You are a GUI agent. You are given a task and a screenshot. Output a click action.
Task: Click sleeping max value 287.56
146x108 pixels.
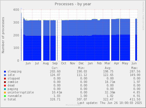[x=135, y=71]
